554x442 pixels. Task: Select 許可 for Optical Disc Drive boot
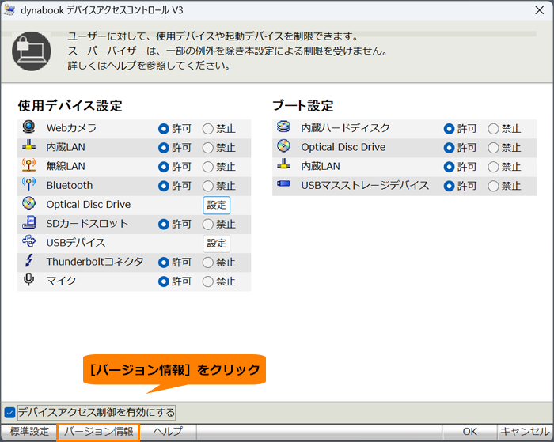449,148
